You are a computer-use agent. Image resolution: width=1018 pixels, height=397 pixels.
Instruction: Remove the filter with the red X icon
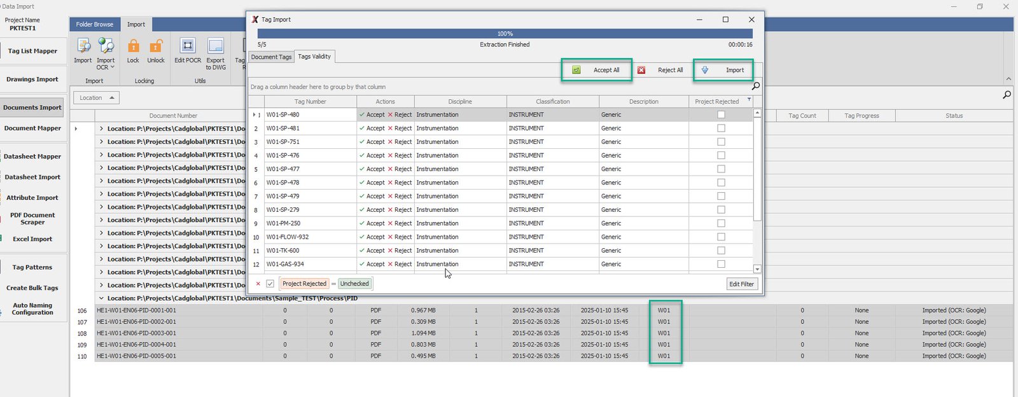[258, 284]
